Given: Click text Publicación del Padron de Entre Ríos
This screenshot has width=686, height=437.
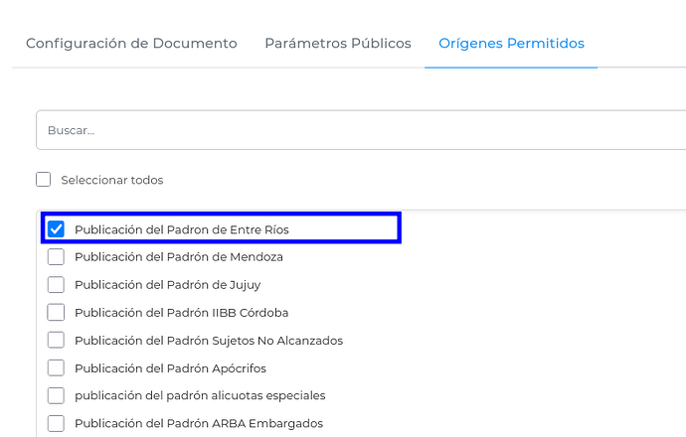Looking at the screenshot, I should 182,229.
